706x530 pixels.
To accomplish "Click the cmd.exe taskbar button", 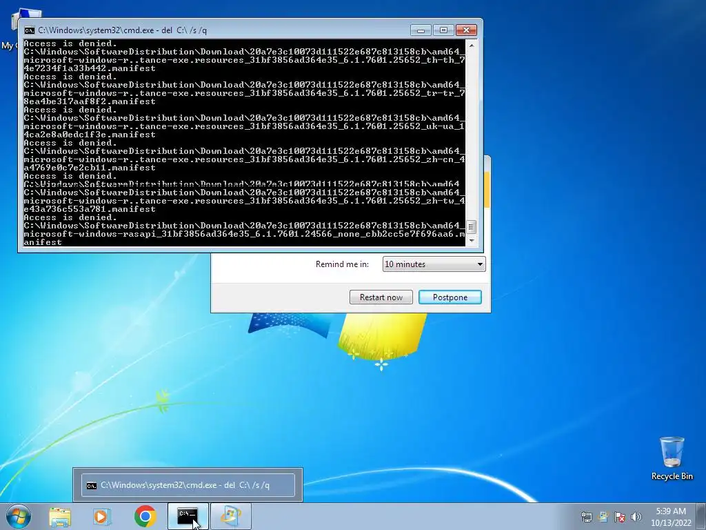I will (188, 516).
